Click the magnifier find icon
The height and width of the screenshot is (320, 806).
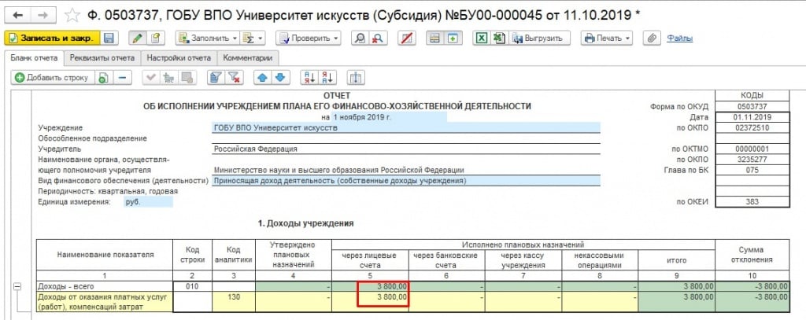point(359,38)
